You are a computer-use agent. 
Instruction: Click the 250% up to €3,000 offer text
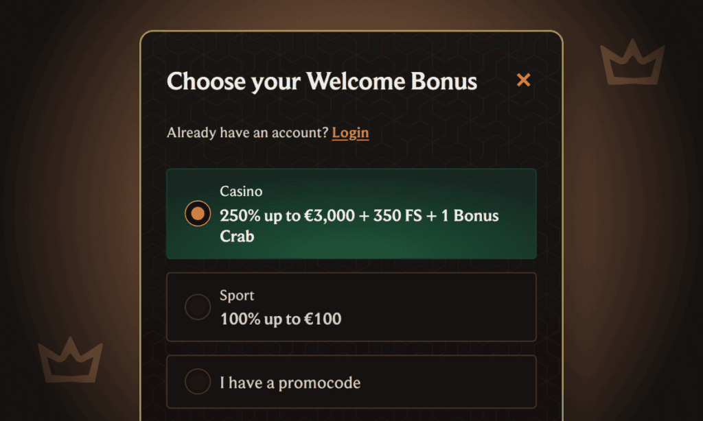288,216
